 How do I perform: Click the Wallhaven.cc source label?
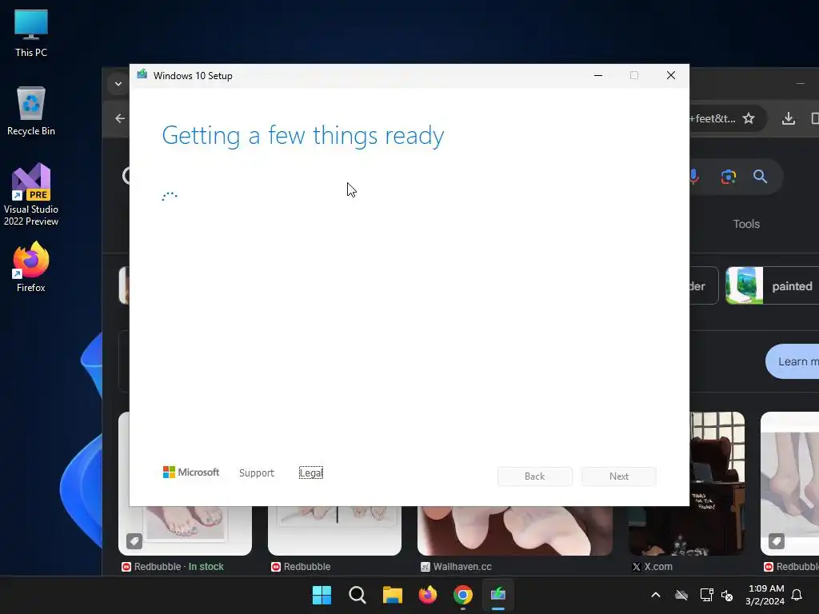click(x=457, y=567)
